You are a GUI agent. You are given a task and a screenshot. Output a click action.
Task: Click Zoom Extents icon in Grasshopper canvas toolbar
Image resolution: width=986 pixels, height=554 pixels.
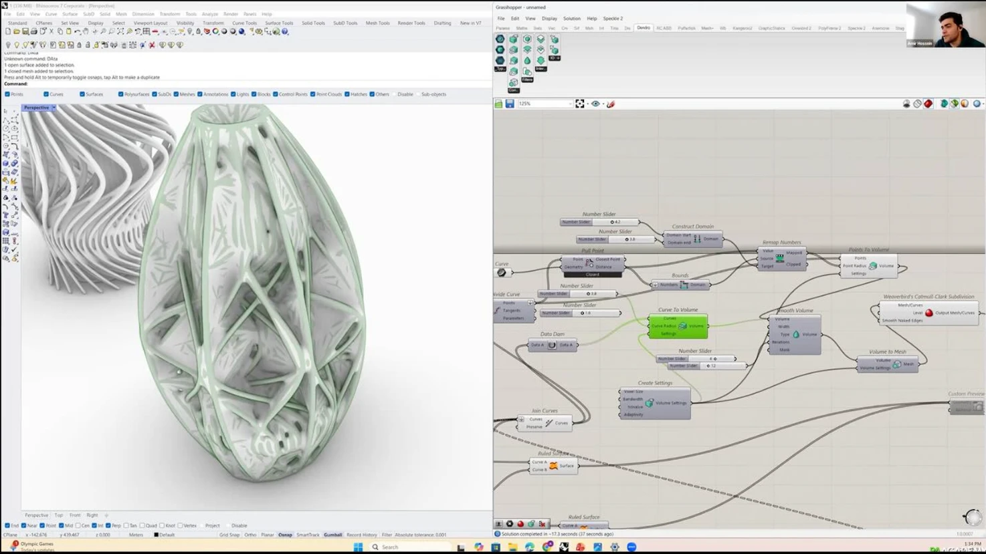[580, 104]
